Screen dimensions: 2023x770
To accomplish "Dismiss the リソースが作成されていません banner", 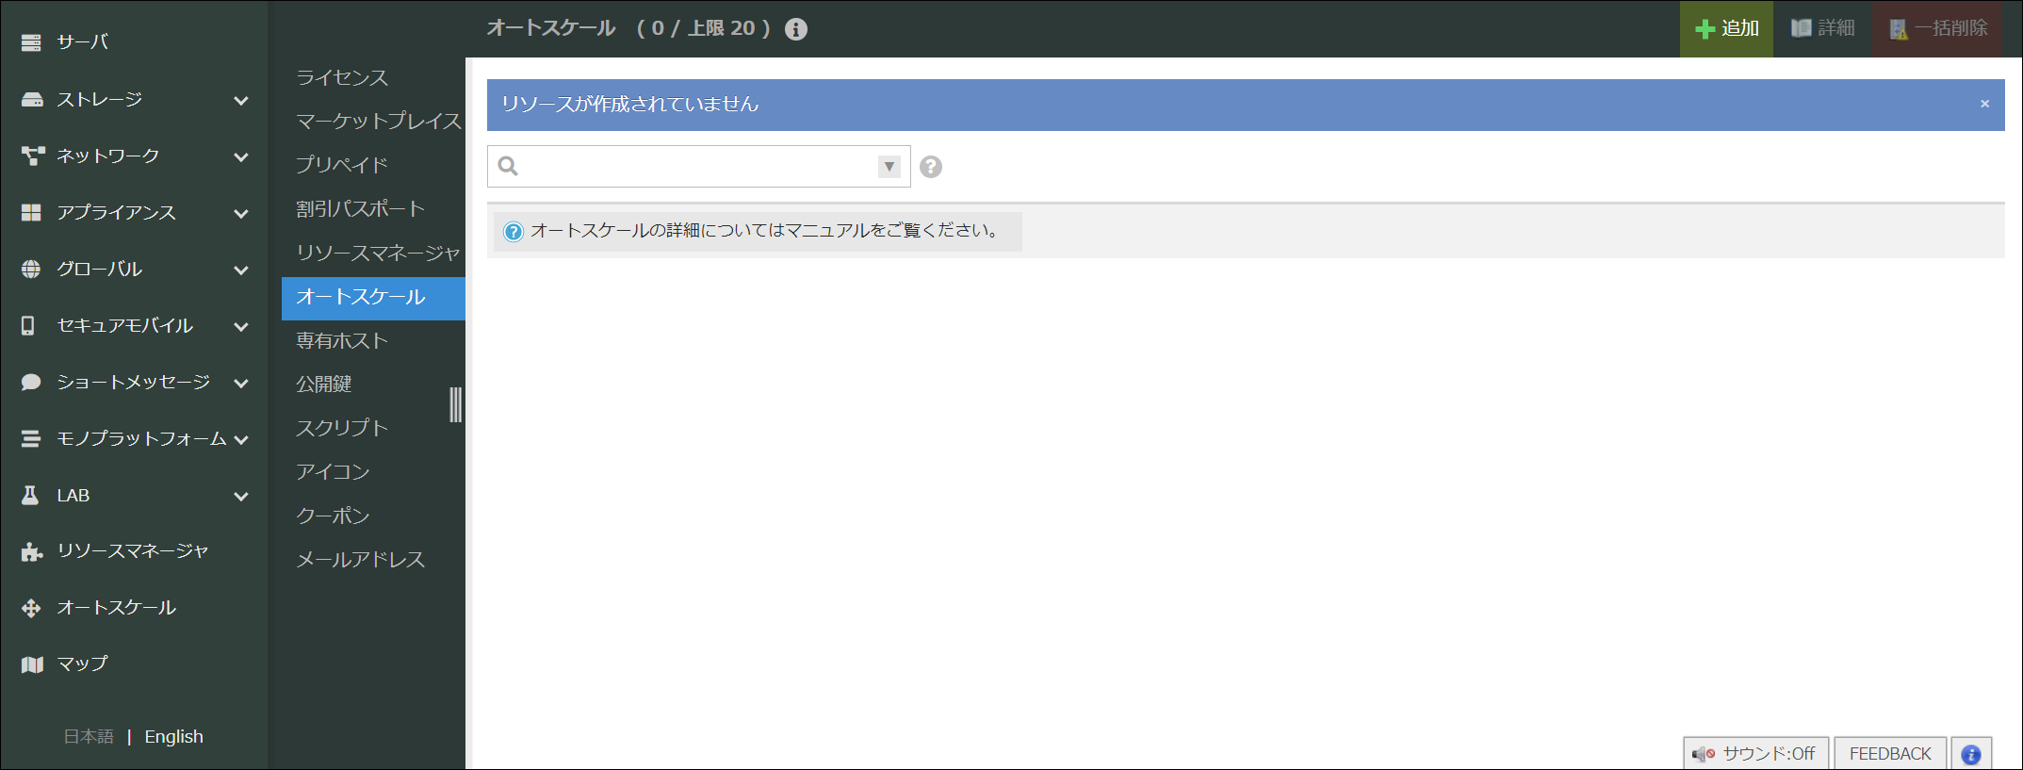I will (1984, 104).
